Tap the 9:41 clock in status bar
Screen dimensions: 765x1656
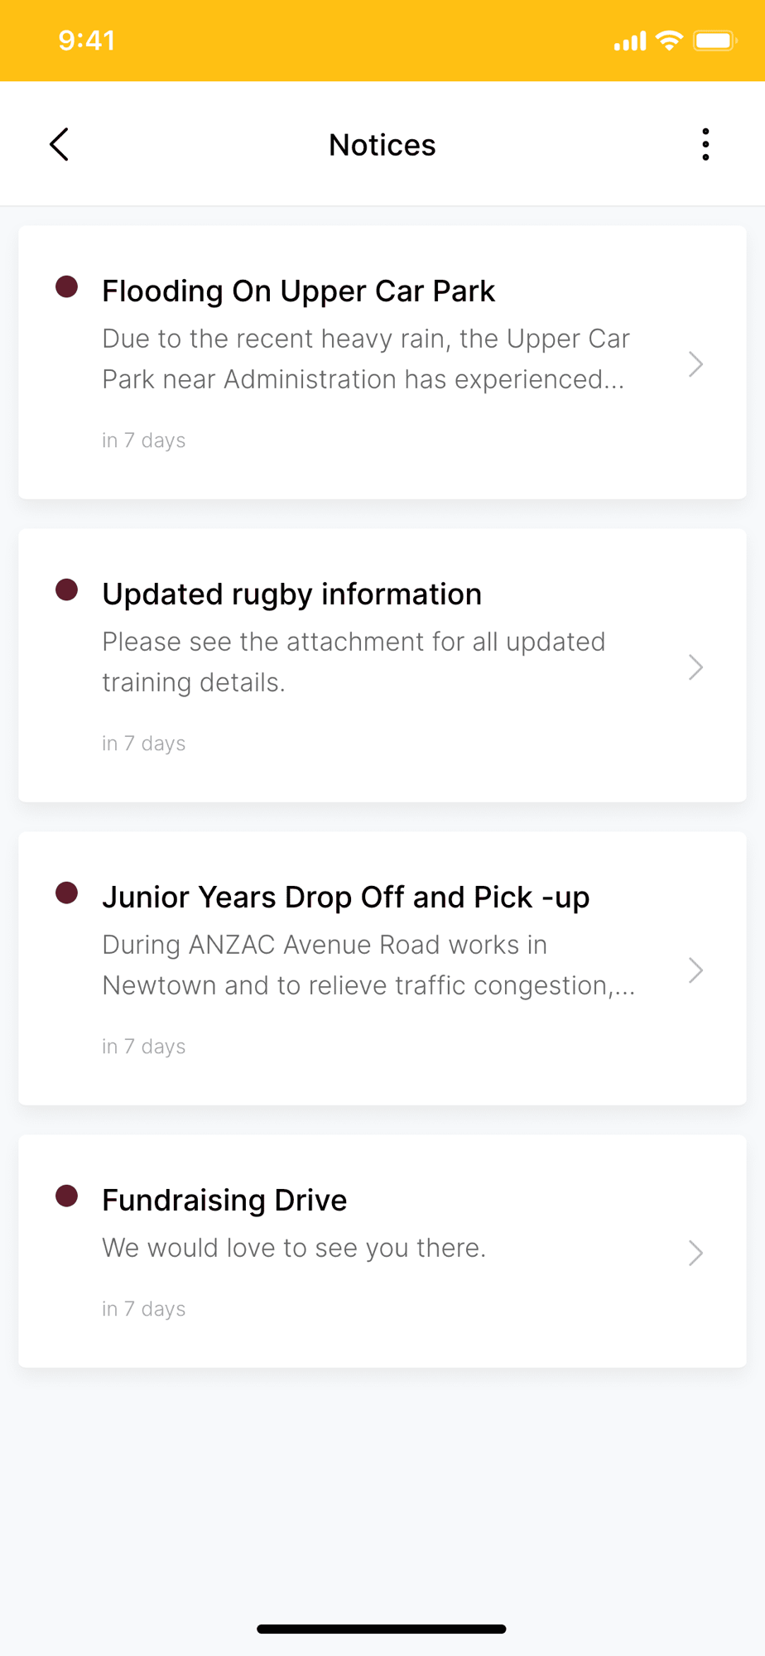pos(87,41)
